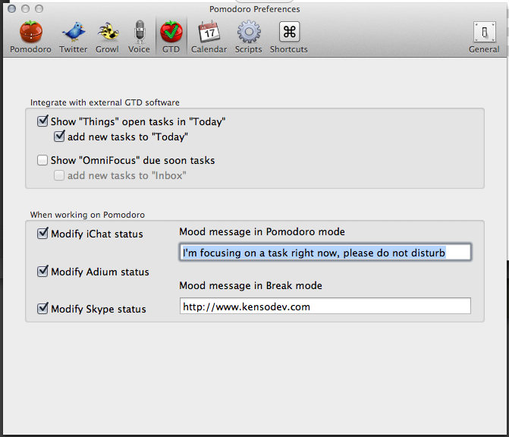Screen dimensions: 509x437
Task: Minimize the Pomodoro Preferences window
Action: click(x=25, y=9)
